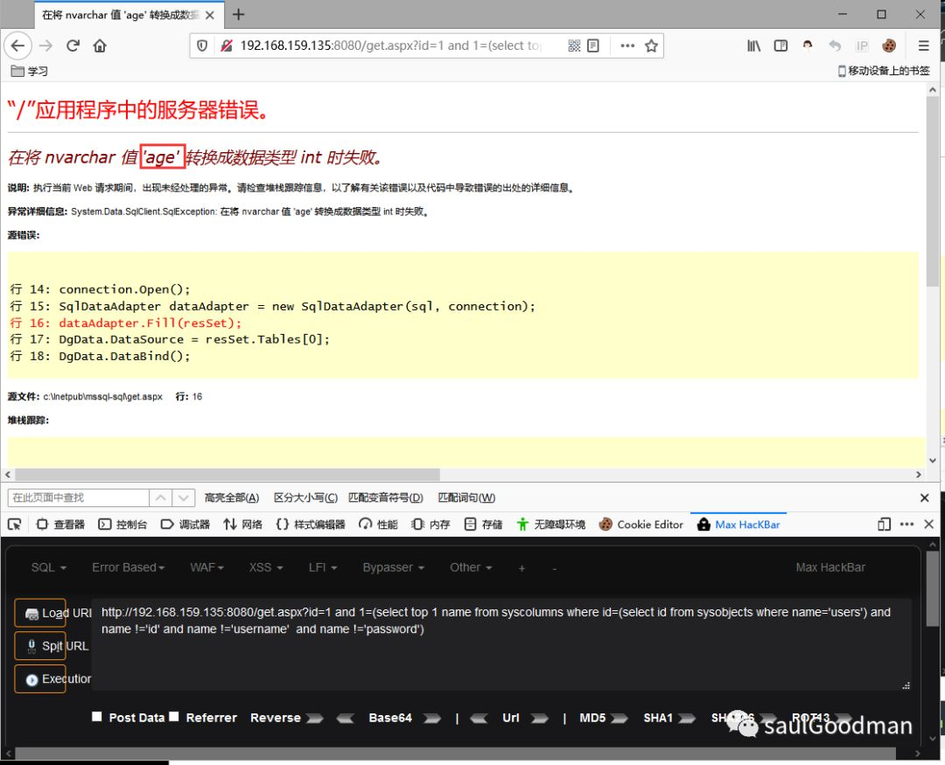Switch to 性能 Performance tab
The width and height of the screenshot is (945, 765).
378,525
